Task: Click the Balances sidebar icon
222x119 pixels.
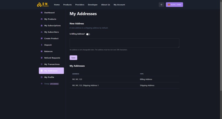Action: (42, 51)
